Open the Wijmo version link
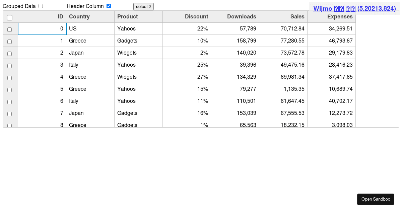402x211 pixels. 354,9
